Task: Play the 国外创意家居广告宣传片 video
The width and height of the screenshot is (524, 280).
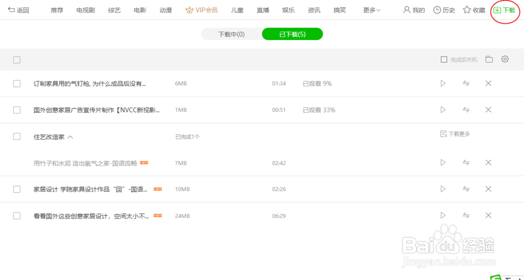Action: click(x=443, y=110)
